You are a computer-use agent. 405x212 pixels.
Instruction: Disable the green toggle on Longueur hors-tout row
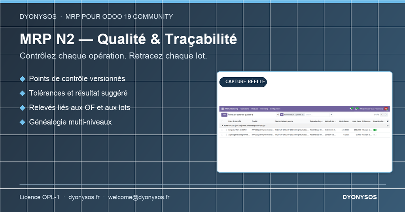click(375, 130)
